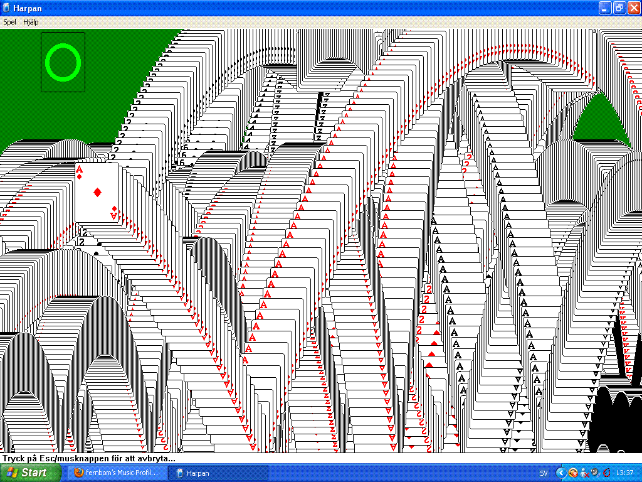Select the Harpan taskbar button
The image size is (642, 482).
[x=219, y=473]
